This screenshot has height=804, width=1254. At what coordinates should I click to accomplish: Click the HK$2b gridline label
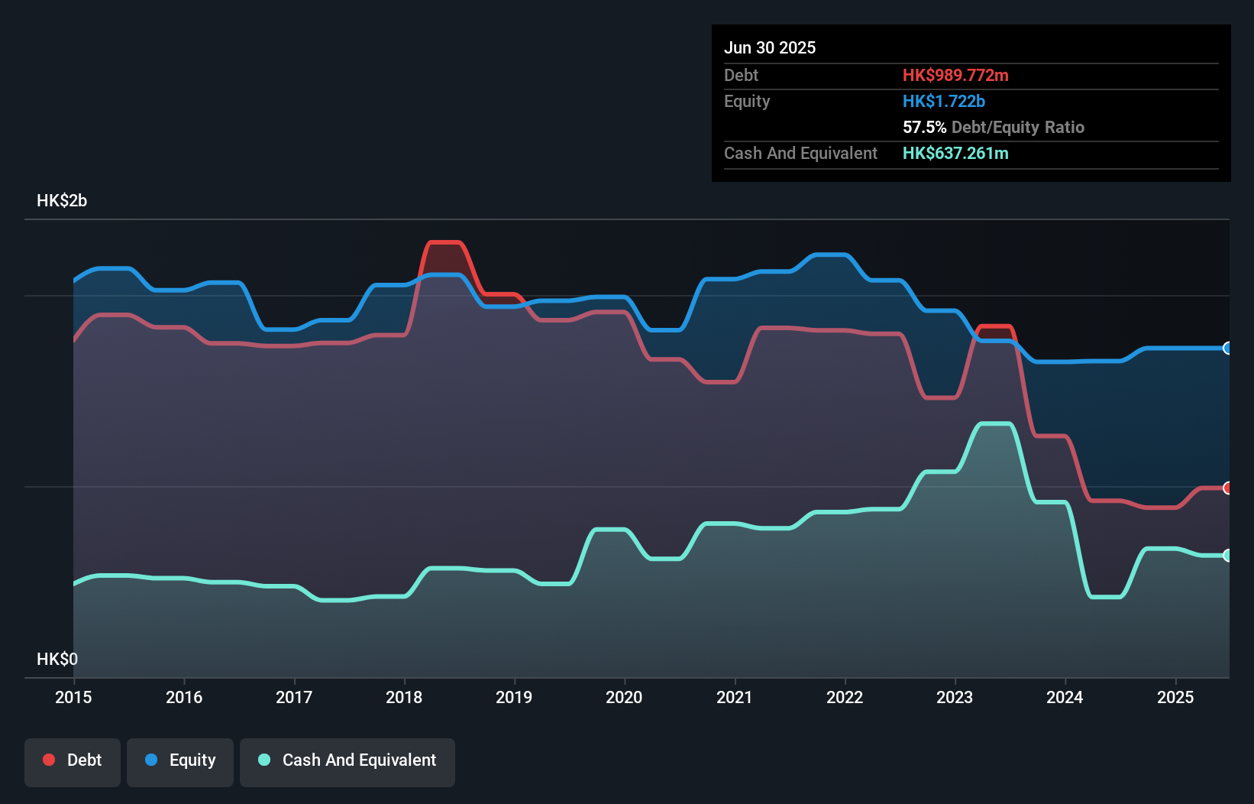coord(61,201)
